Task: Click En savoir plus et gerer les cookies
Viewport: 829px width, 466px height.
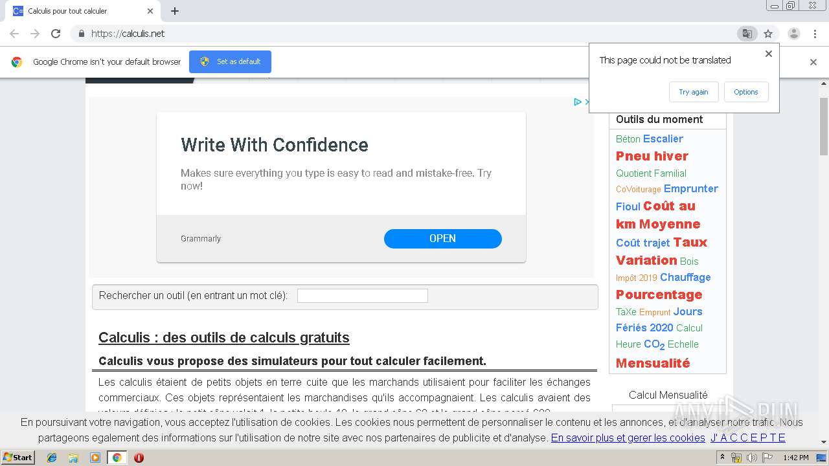Action: pos(628,438)
